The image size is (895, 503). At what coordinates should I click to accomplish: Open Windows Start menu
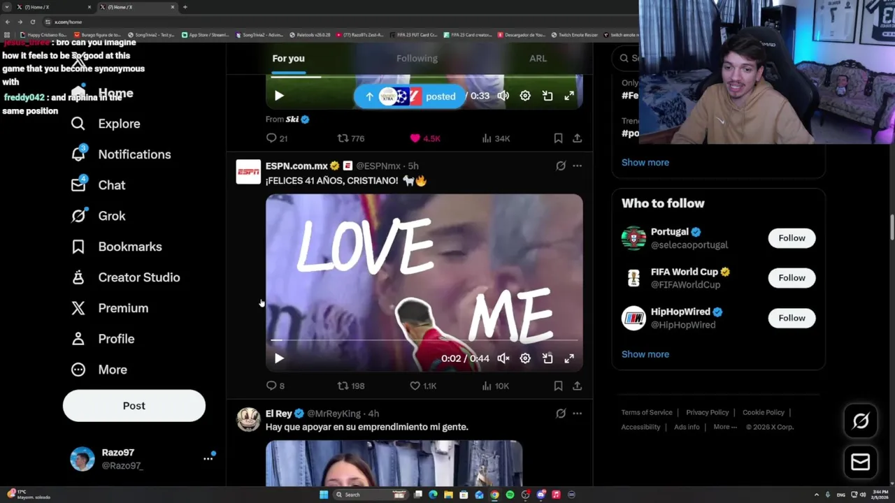(324, 495)
